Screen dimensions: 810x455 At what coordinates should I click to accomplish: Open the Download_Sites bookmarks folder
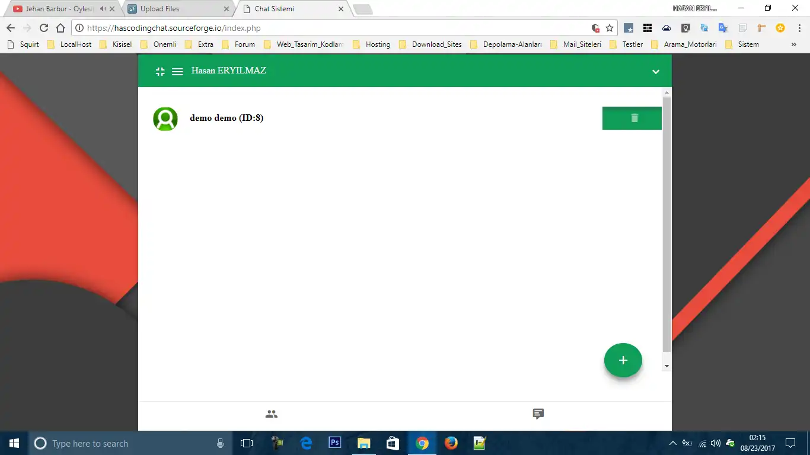tap(430, 44)
